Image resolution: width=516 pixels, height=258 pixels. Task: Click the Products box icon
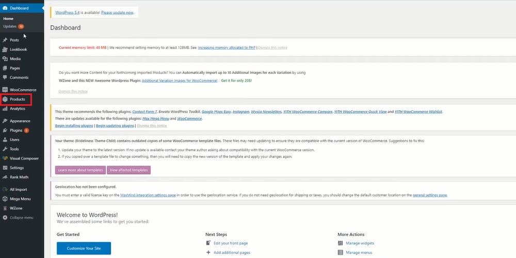(x=5, y=99)
